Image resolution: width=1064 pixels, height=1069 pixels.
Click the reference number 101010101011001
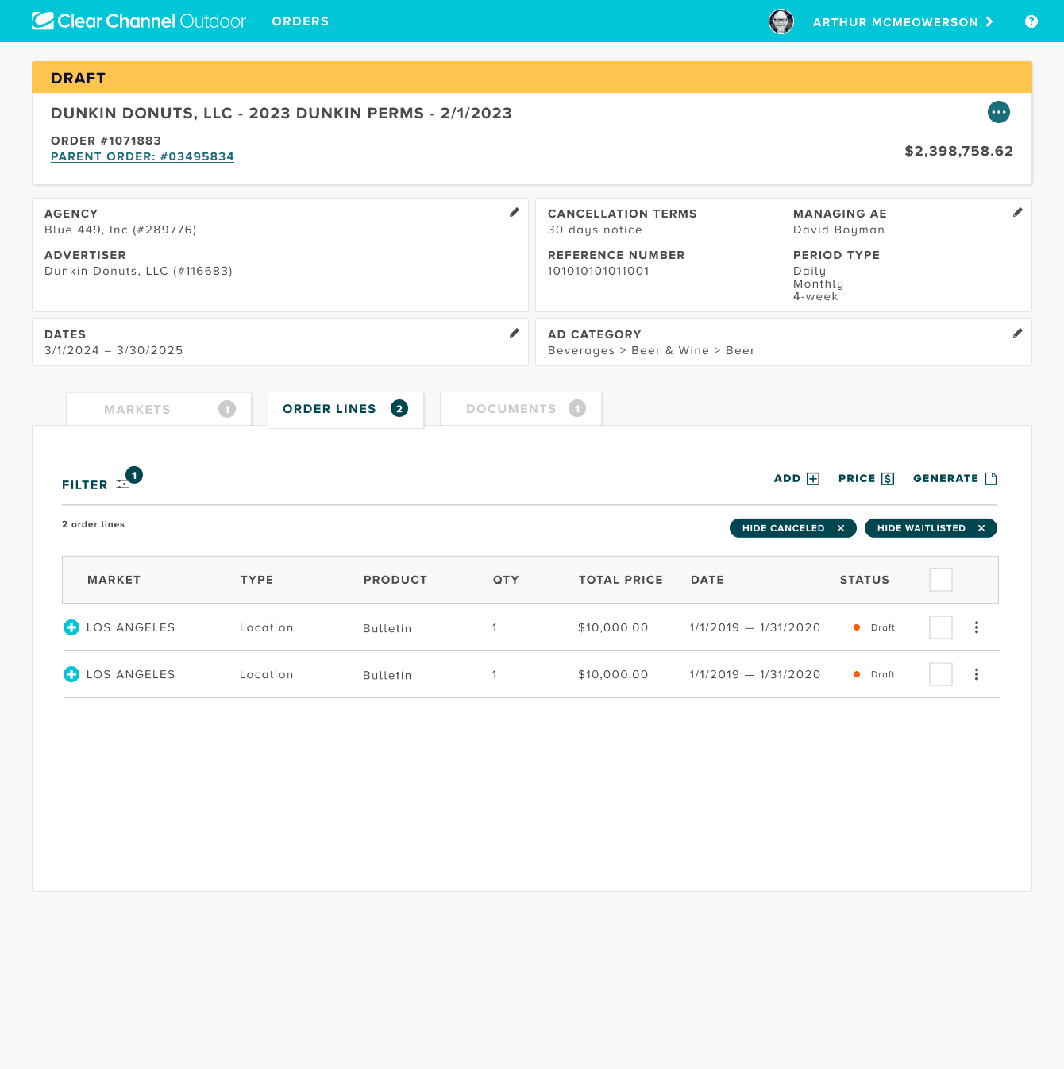coord(599,271)
